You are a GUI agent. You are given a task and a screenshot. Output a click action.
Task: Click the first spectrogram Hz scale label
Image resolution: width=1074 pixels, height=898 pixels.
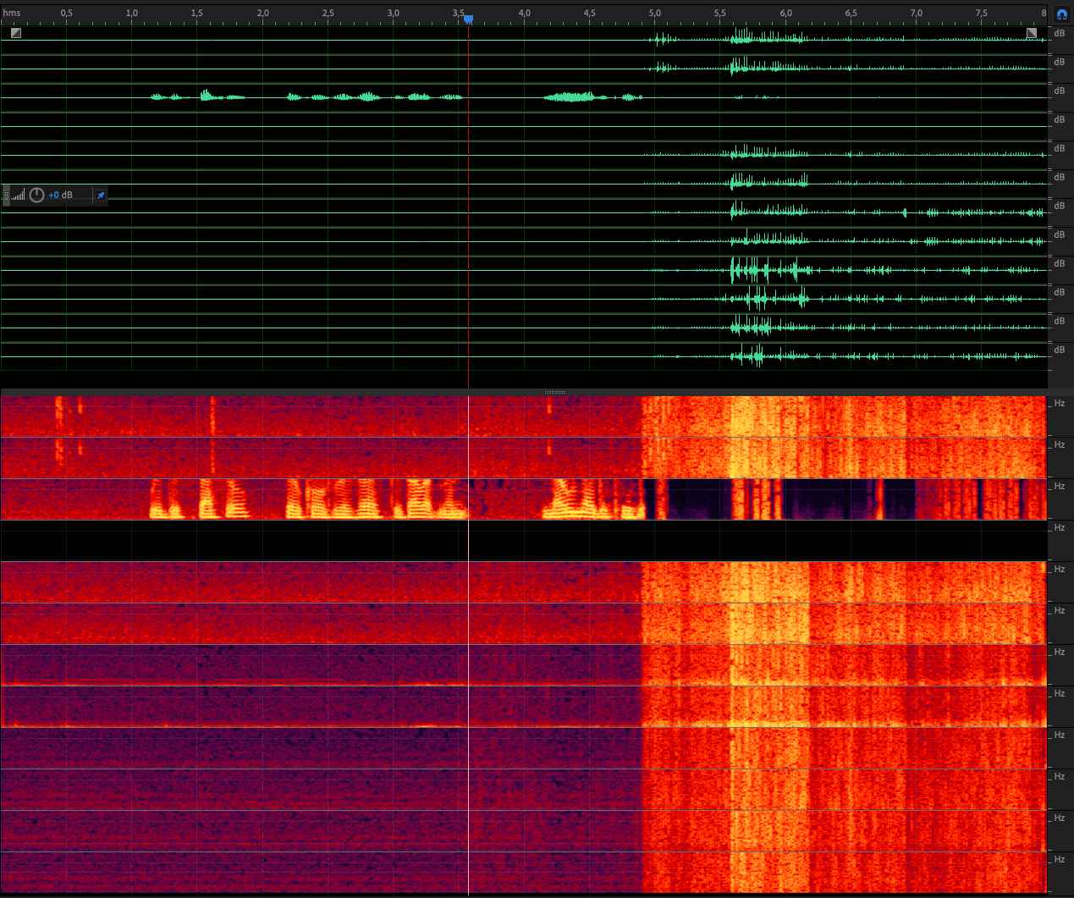(1059, 403)
